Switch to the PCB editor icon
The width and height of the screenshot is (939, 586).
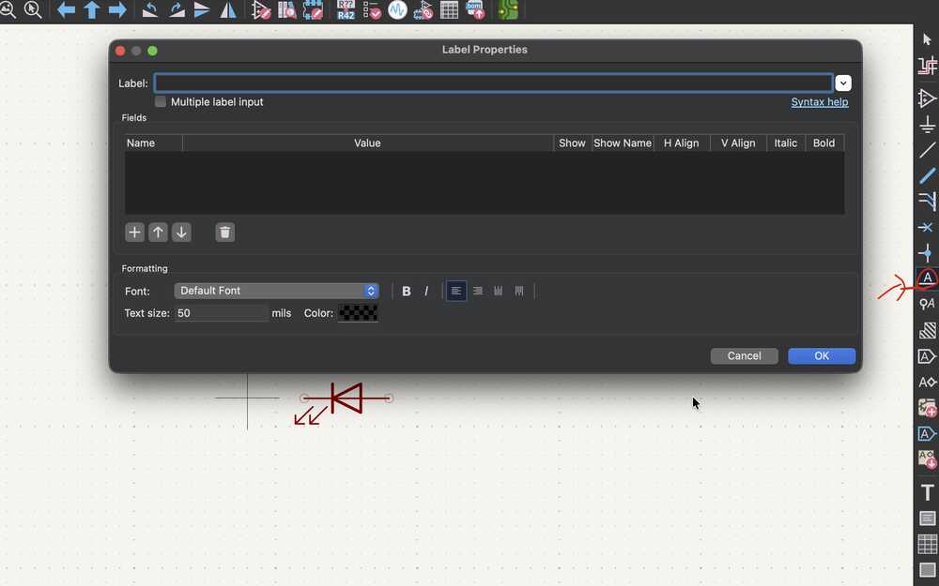pyautogui.click(x=508, y=10)
